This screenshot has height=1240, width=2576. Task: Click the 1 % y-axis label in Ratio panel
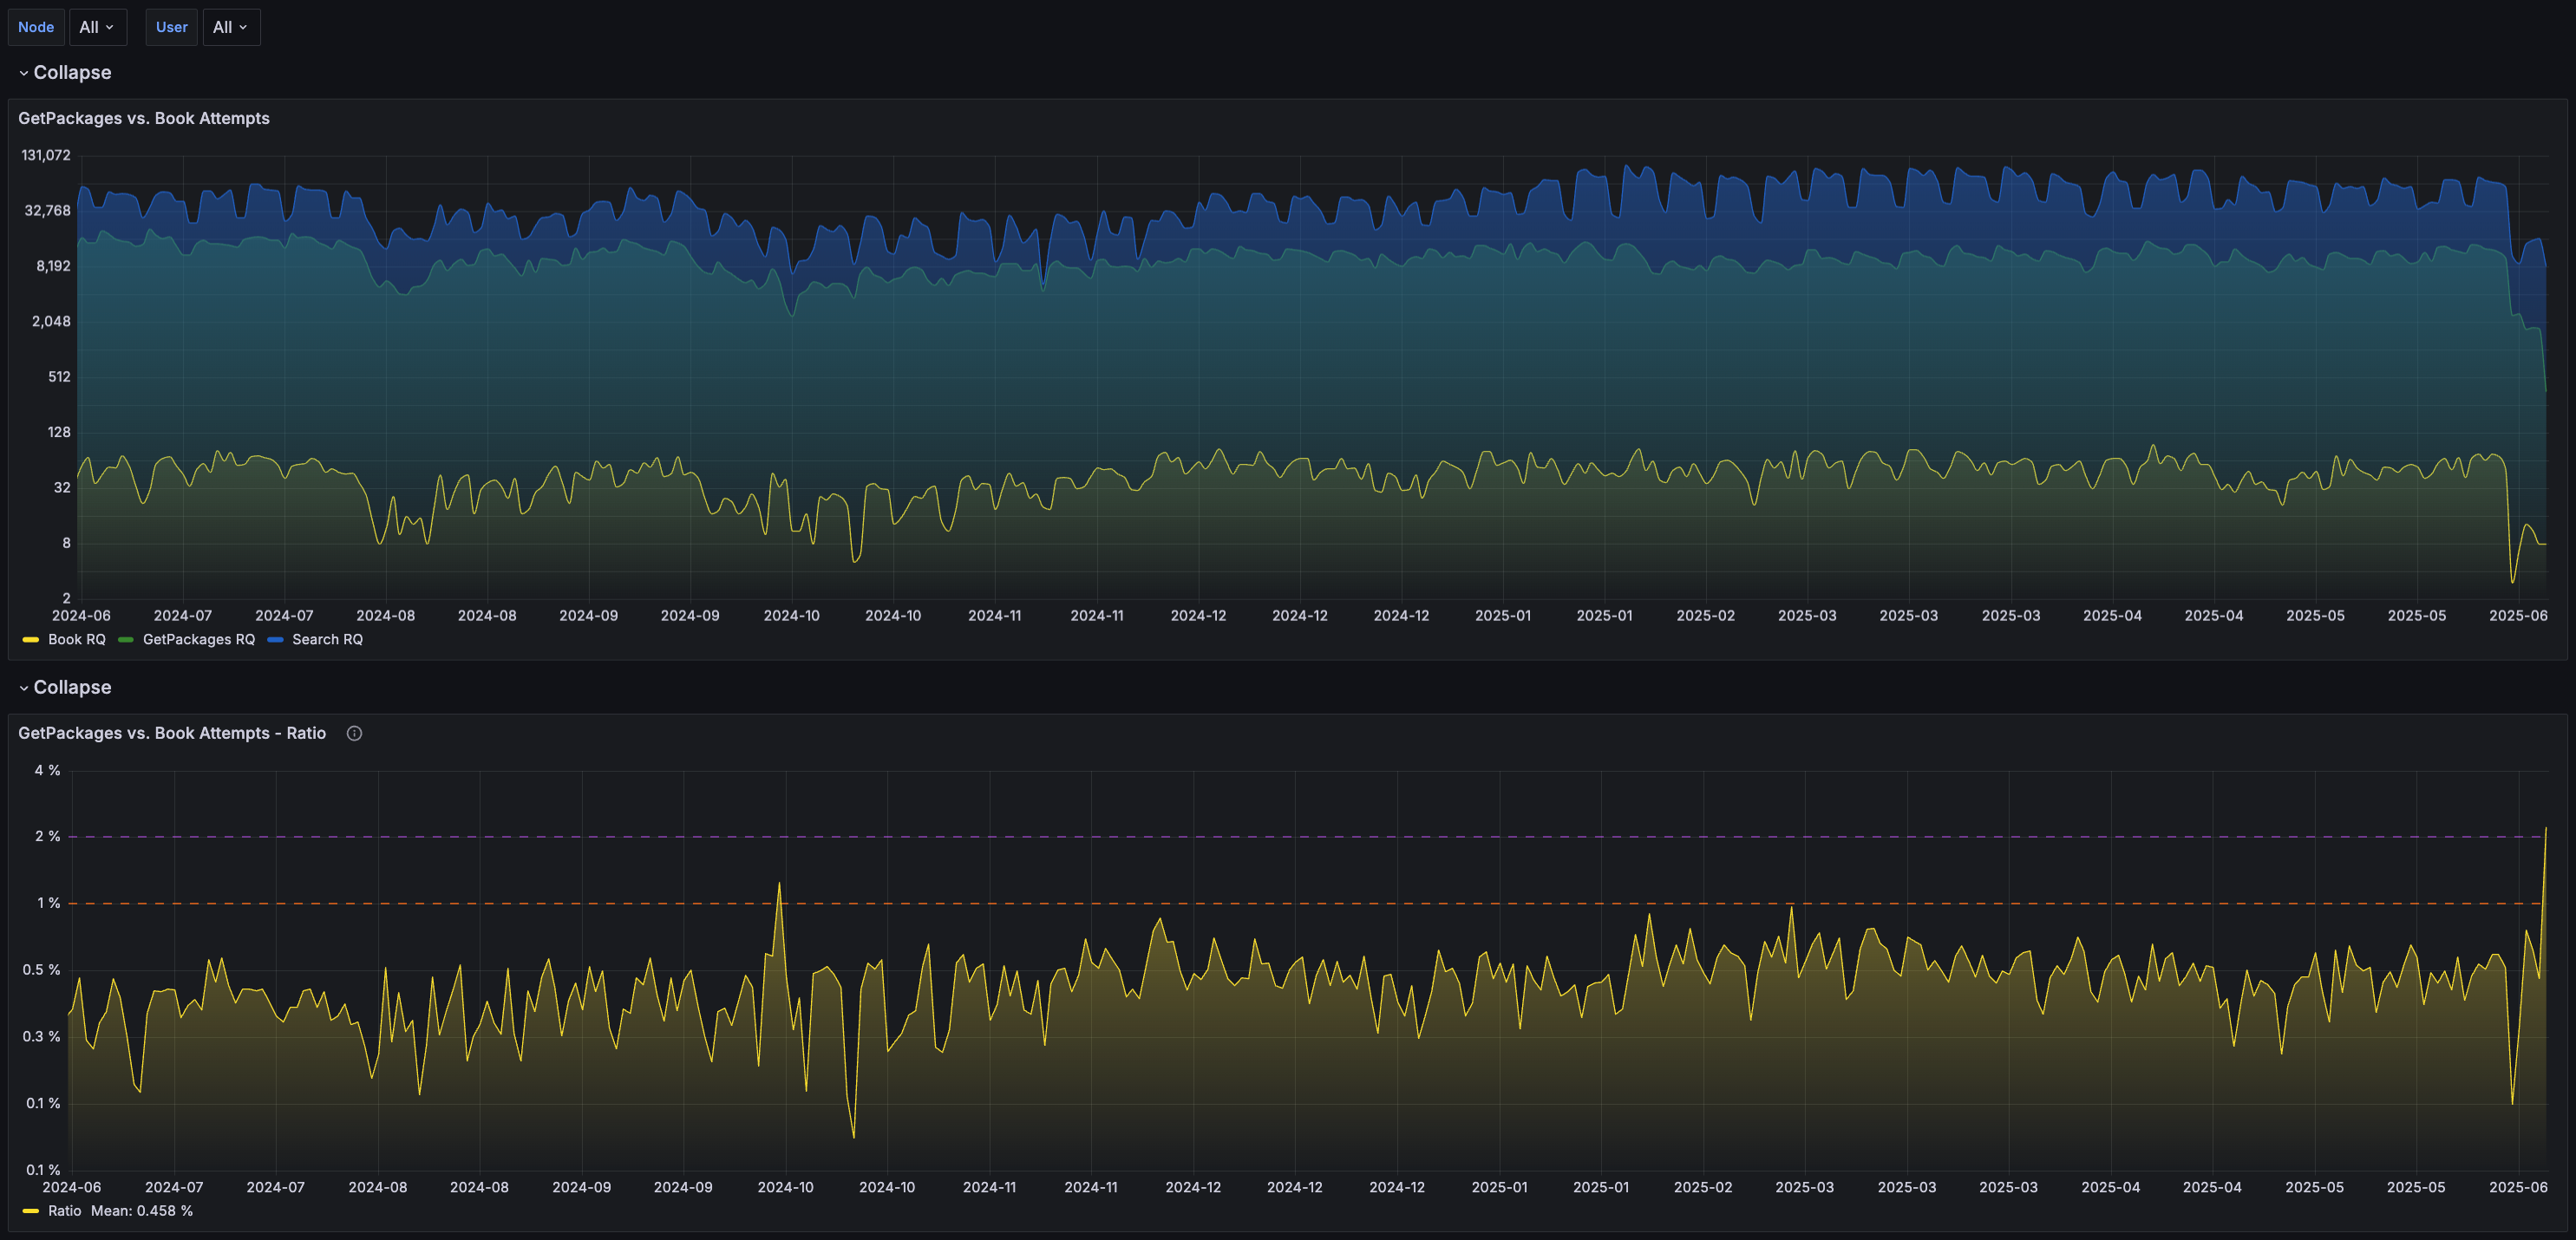48,903
